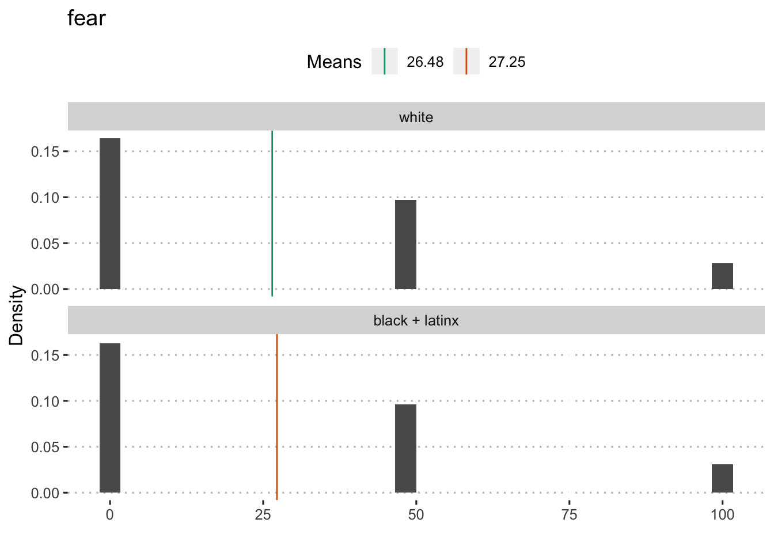
Task: Click the bar at 0 in white panel
Action: tap(110, 213)
